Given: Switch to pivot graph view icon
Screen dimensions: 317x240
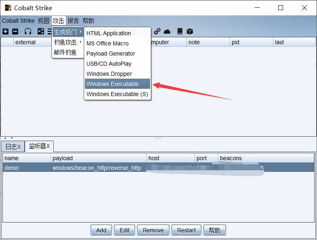Looking at the screenshot, I should (40, 32).
